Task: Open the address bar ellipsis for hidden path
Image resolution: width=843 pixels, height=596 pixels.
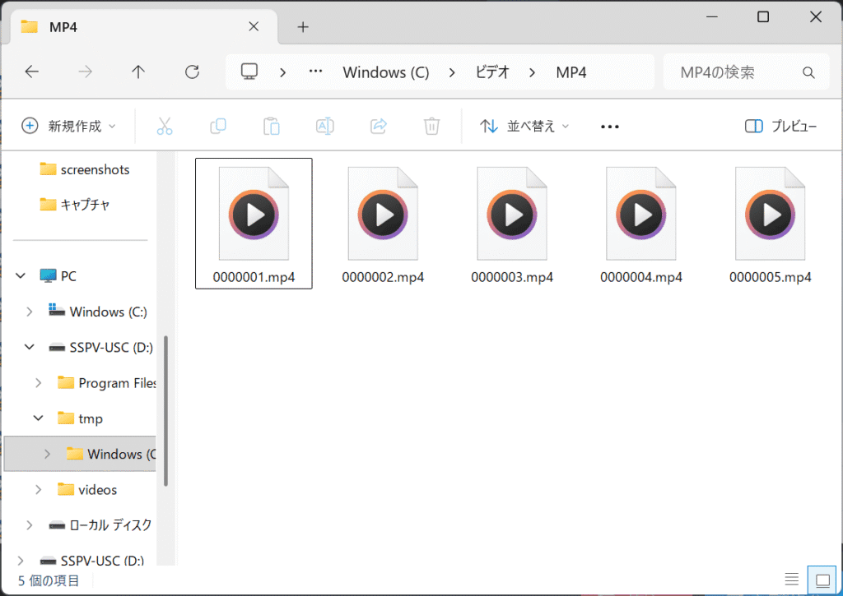Action: 315,72
